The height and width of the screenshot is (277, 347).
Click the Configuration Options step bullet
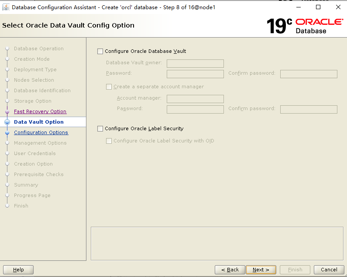coord(7,133)
